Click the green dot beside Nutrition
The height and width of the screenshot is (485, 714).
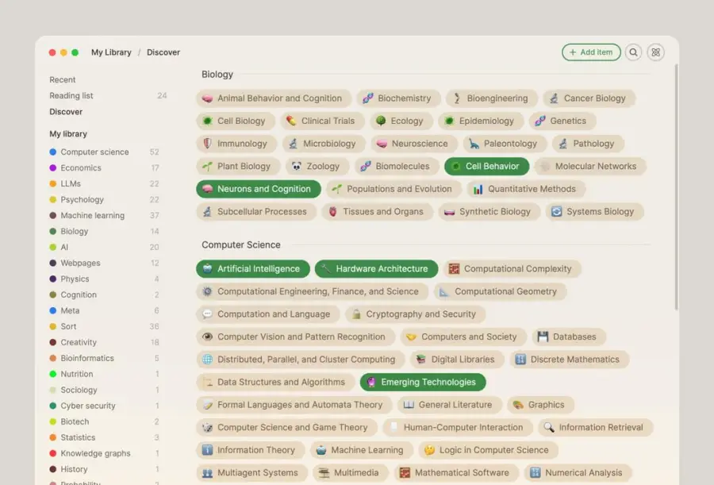click(x=53, y=374)
